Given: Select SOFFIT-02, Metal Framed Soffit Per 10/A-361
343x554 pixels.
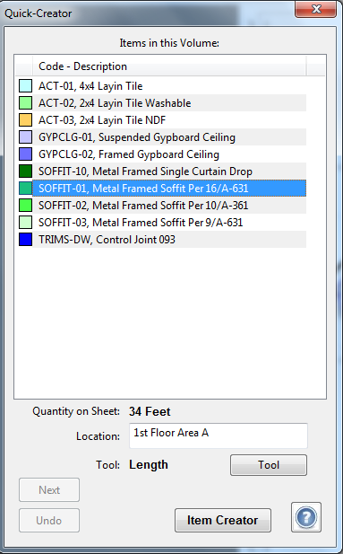Looking at the screenshot, I should [x=169, y=206].
